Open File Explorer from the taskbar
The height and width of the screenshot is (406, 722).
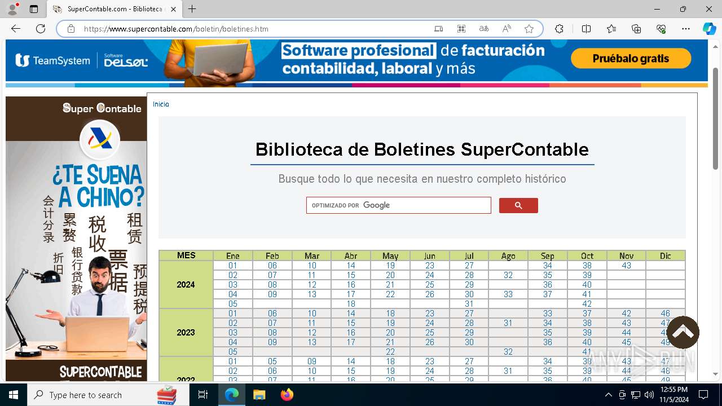[x=259, y=395]
